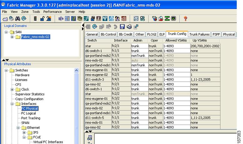
Task: Click the table pane refresh icon
Action: tap(94, 27)
